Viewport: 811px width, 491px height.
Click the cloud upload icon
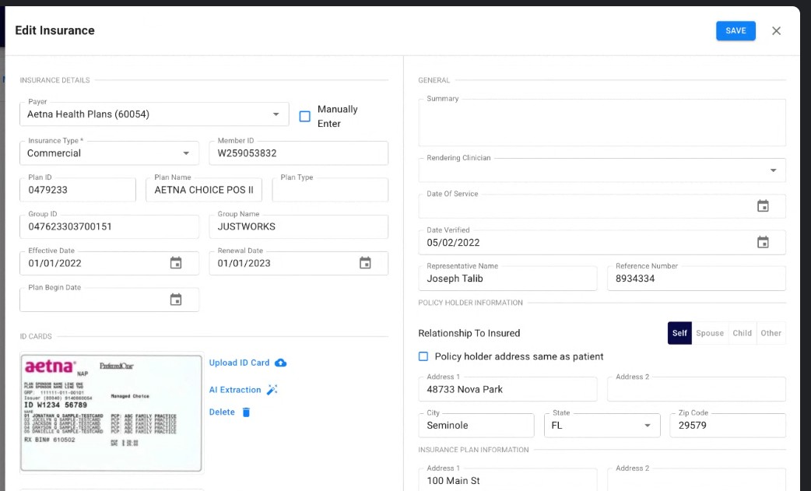(280, 363)
